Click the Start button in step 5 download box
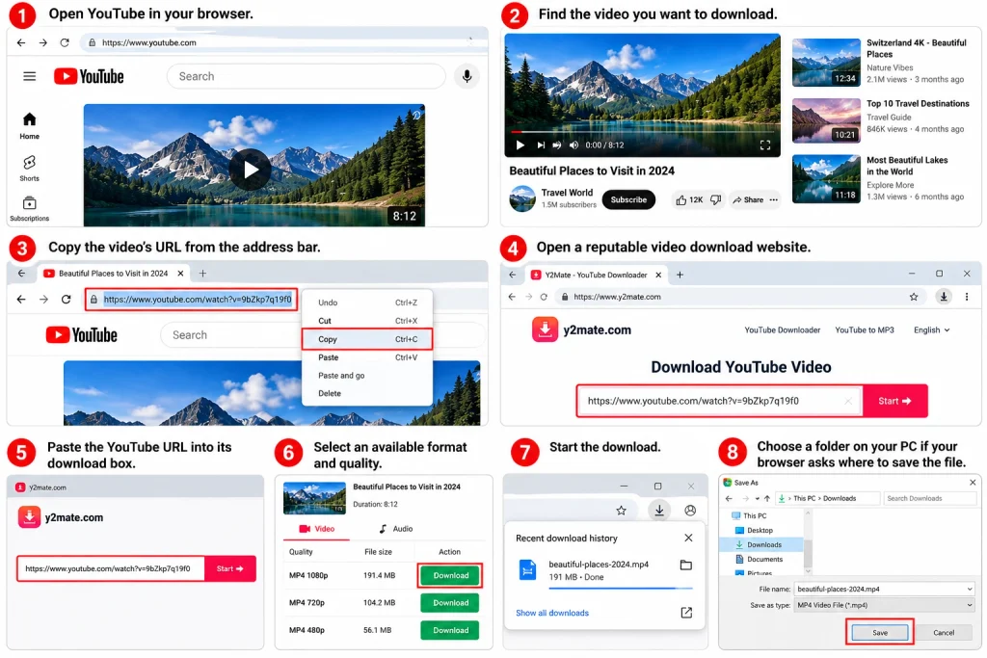The image size is (987, 658). coord(229,568)
